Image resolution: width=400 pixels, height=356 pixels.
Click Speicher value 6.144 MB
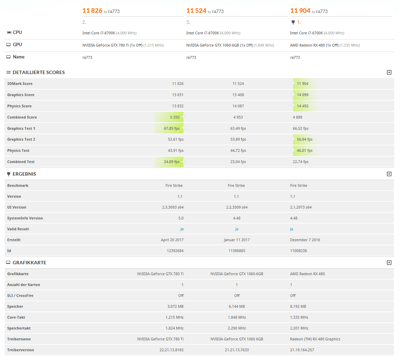click(237, 306)
